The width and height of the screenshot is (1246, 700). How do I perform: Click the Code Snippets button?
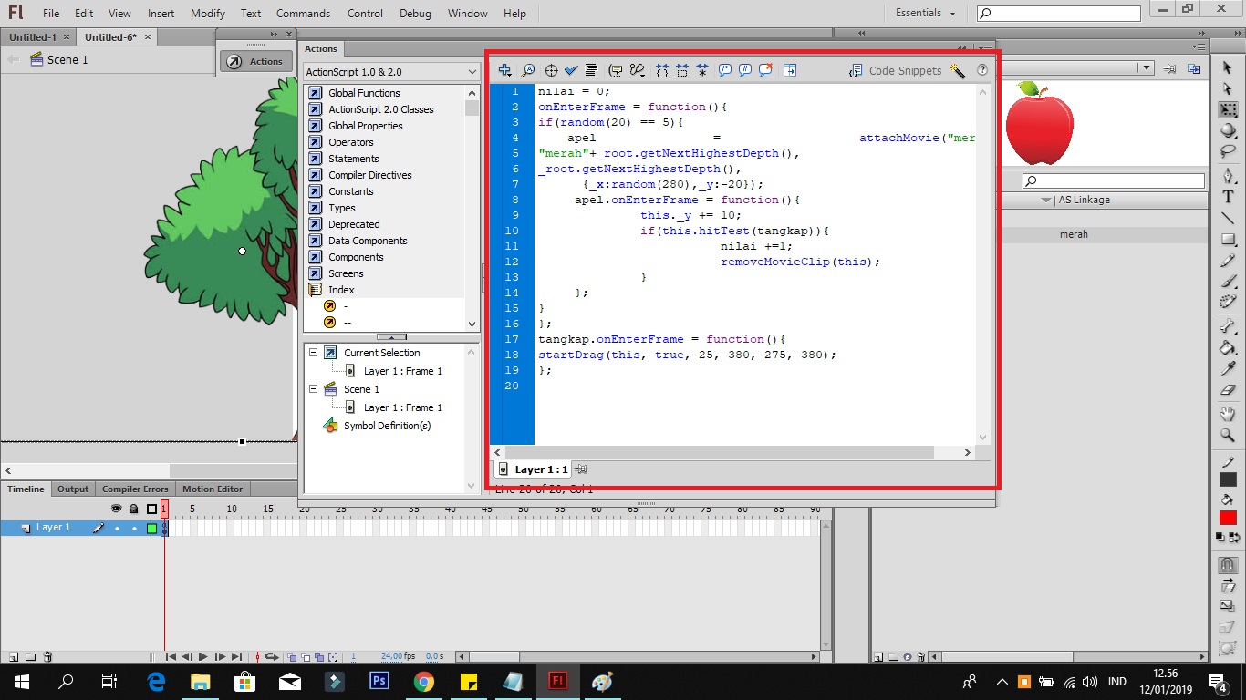click(906, 70)
